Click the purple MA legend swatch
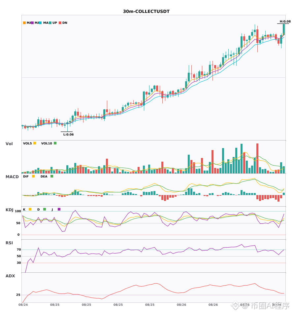292x314 pixels. [x=32, y=23]
